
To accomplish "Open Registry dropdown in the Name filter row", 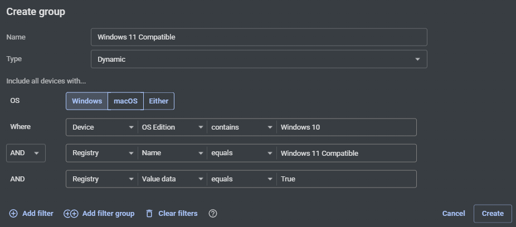I will [x=103, y=153].
